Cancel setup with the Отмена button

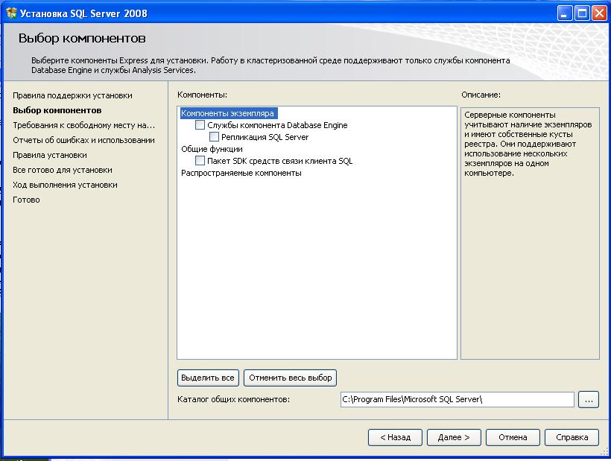tap(513, 437)
